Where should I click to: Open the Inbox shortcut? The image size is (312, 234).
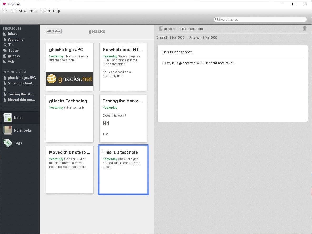pos(12,34)
